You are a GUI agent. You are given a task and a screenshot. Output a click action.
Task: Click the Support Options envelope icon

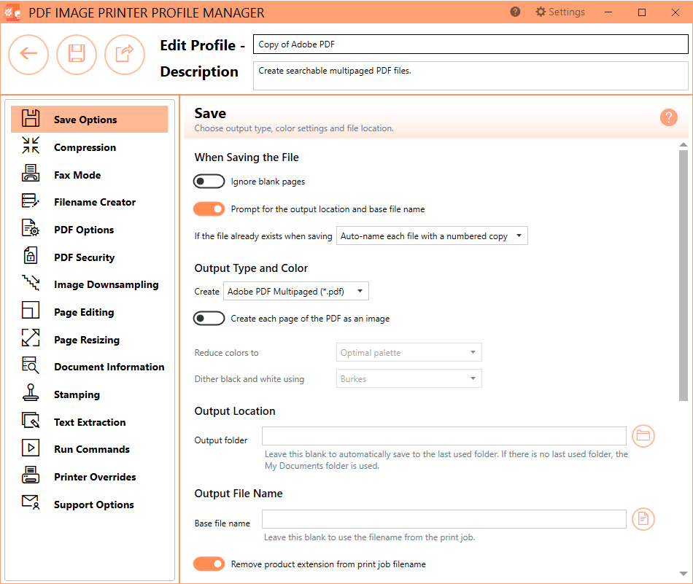[x=31, y=502]
